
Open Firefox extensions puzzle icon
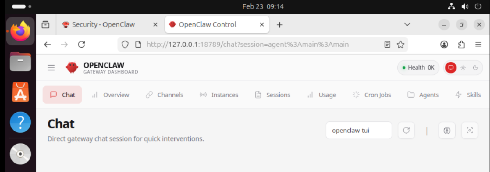point(461,44)
